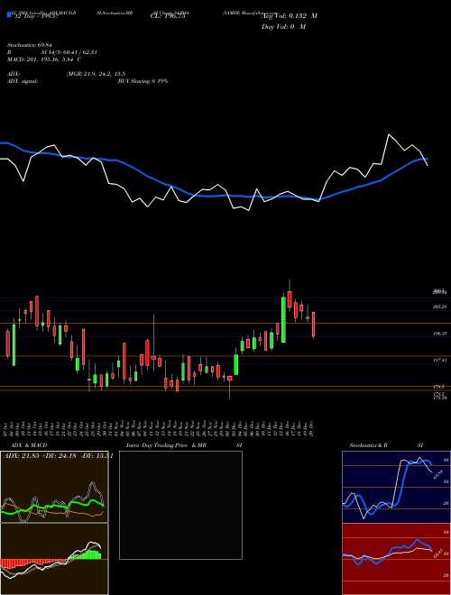
Task: Click the last red candle on 20 Dec
Action: point(314,325)
